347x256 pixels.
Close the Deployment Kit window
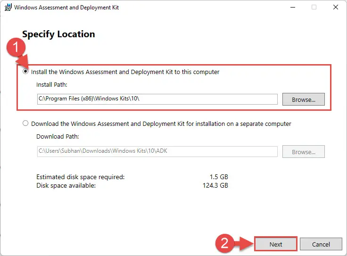tap(336, 7)
